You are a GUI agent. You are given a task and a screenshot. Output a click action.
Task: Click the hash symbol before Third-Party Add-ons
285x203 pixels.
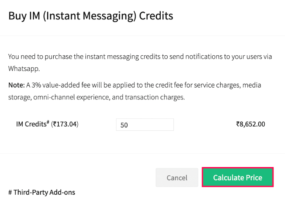click(10, 192)
